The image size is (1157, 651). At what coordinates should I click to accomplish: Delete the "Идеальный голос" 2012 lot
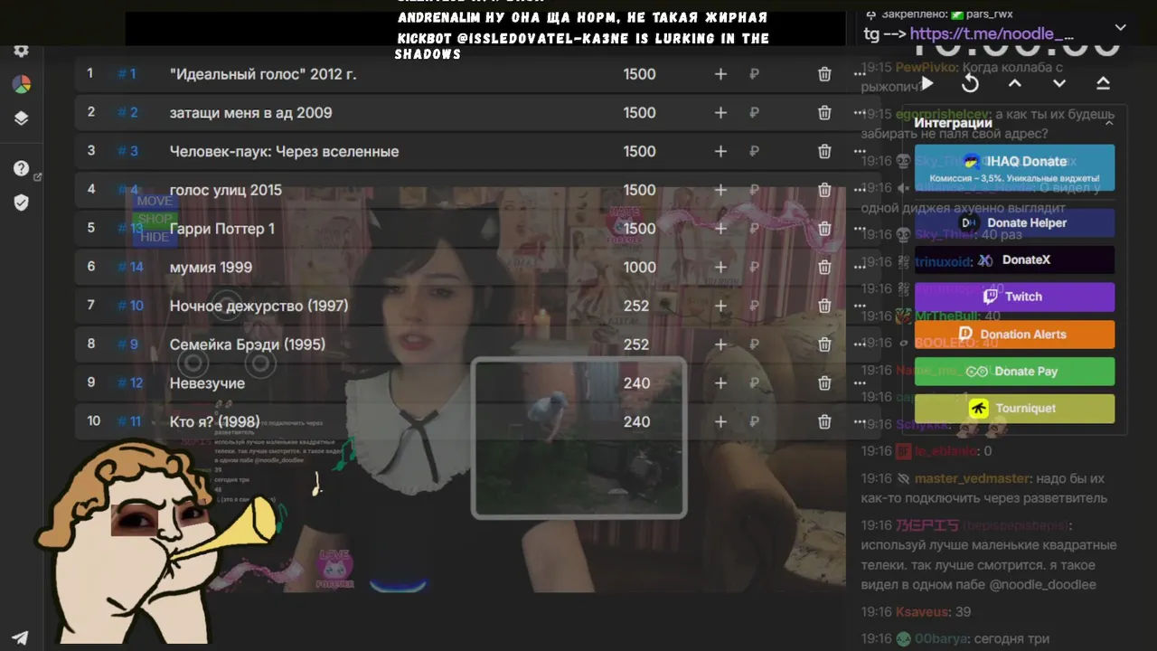pyautogui.click(x=824, y=74)
